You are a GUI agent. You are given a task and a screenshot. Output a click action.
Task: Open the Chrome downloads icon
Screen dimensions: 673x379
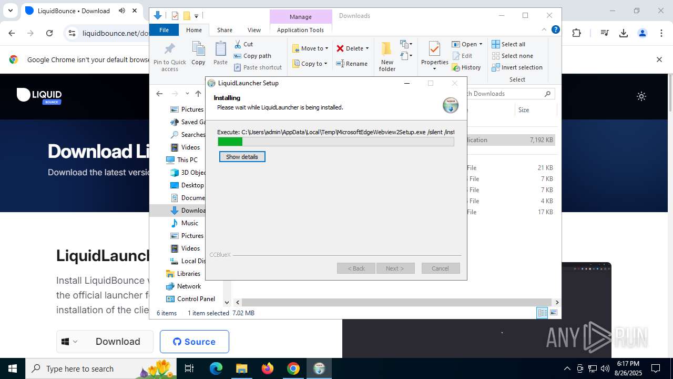[x=624, y=33]
